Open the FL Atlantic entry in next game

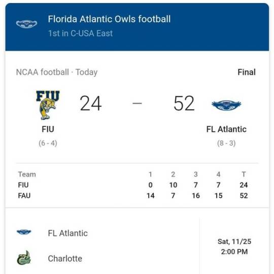(68, 233)
